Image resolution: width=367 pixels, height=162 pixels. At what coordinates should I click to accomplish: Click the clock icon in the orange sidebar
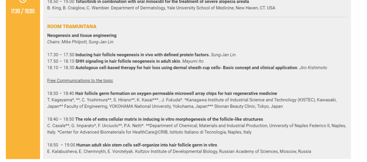(23, 1)
